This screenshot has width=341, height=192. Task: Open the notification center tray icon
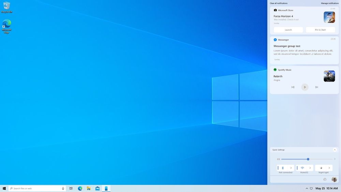click(311, 188)
